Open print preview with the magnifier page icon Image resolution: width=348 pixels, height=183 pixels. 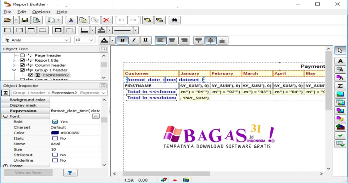tap(36, 20)
